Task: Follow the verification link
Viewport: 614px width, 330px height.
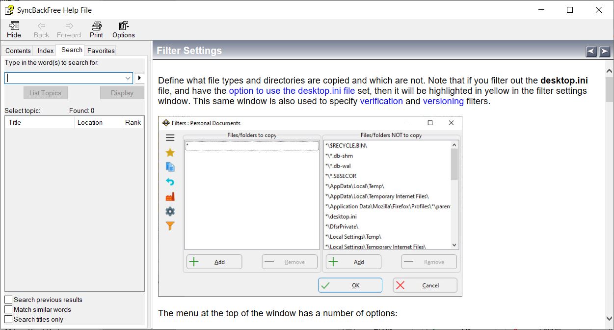Action: [x=381, y=101]
